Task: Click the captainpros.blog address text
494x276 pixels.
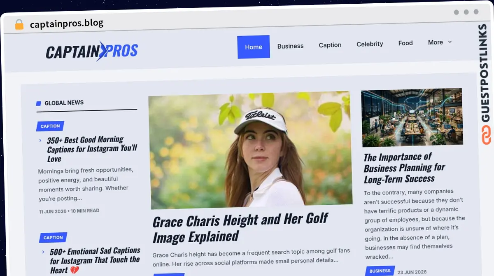Action: [67, 23]
